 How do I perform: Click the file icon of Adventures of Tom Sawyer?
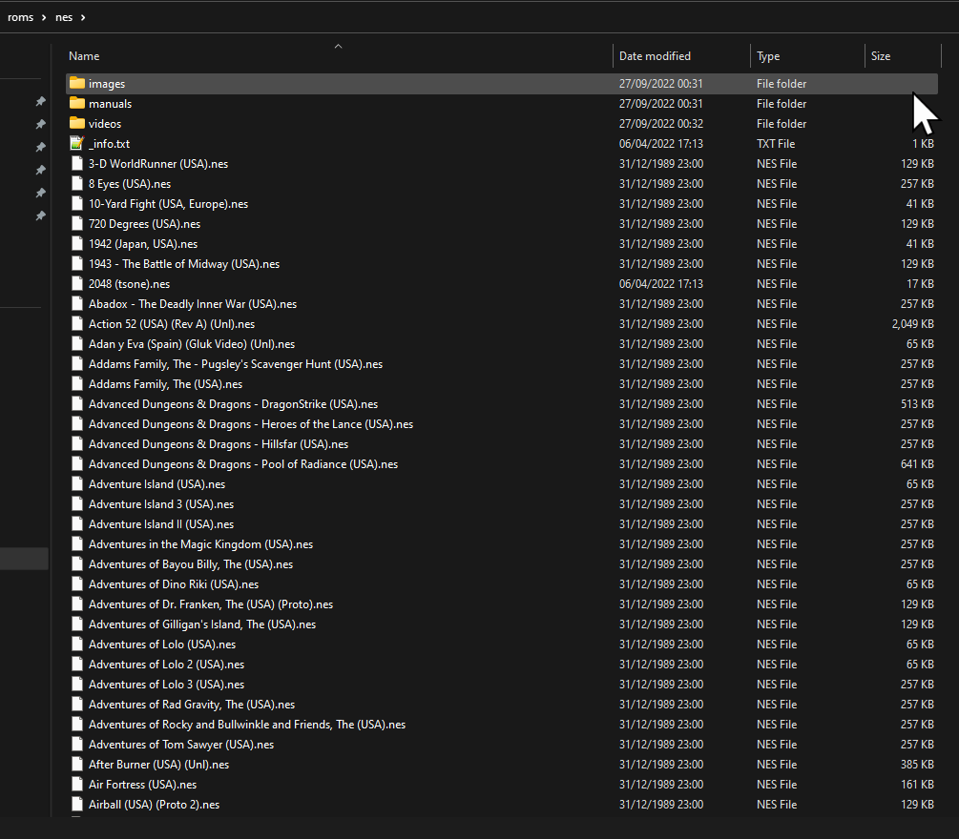[x=77, y=744]
